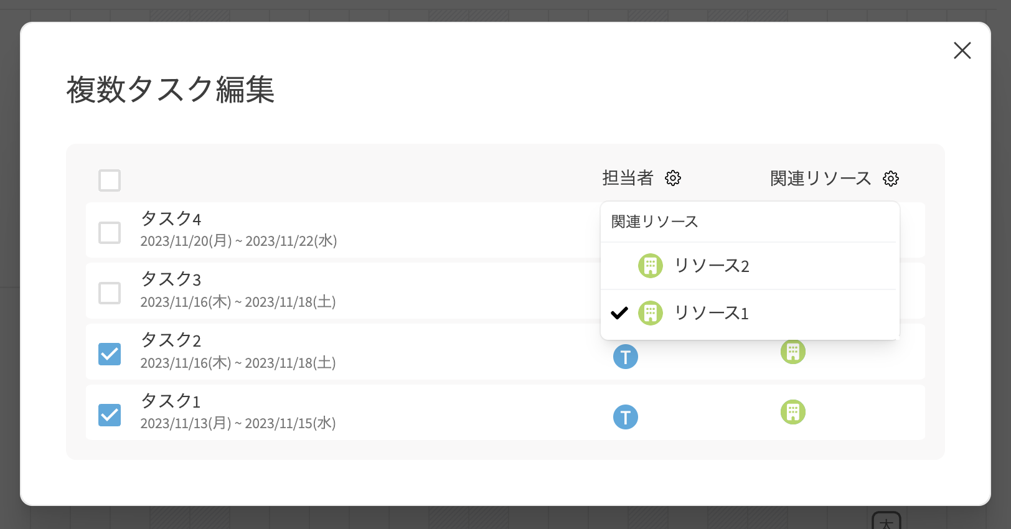The height and width of the screenshot is (529, 1011).
Task: Close the 複数タスク編集 dialog
Action: pyautogui.click(x=962, y=50)
